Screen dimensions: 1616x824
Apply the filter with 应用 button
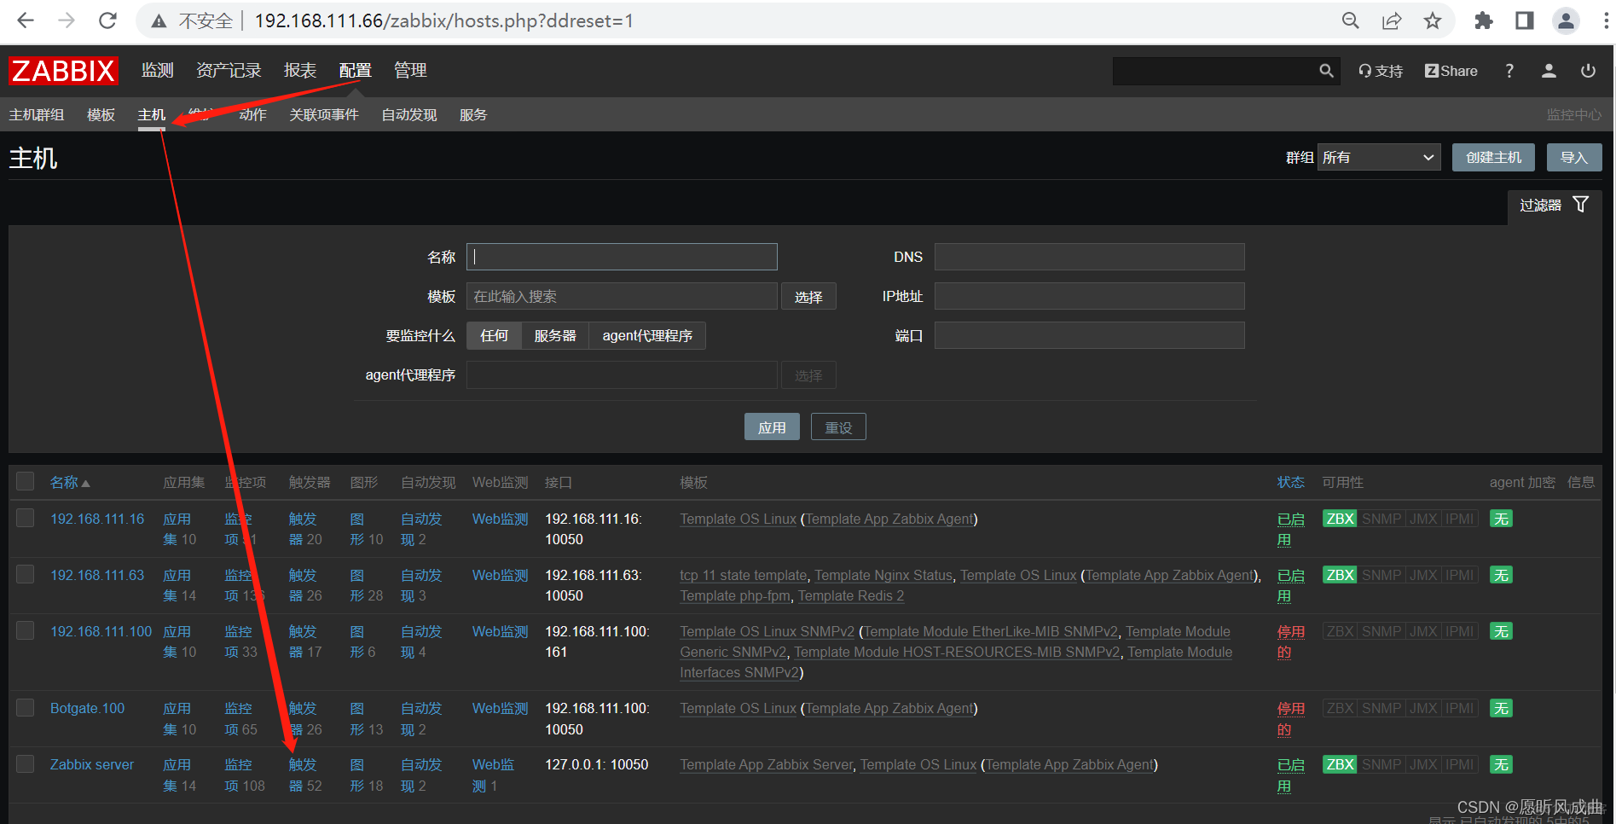pyautogui.click(x=772, y=427)
